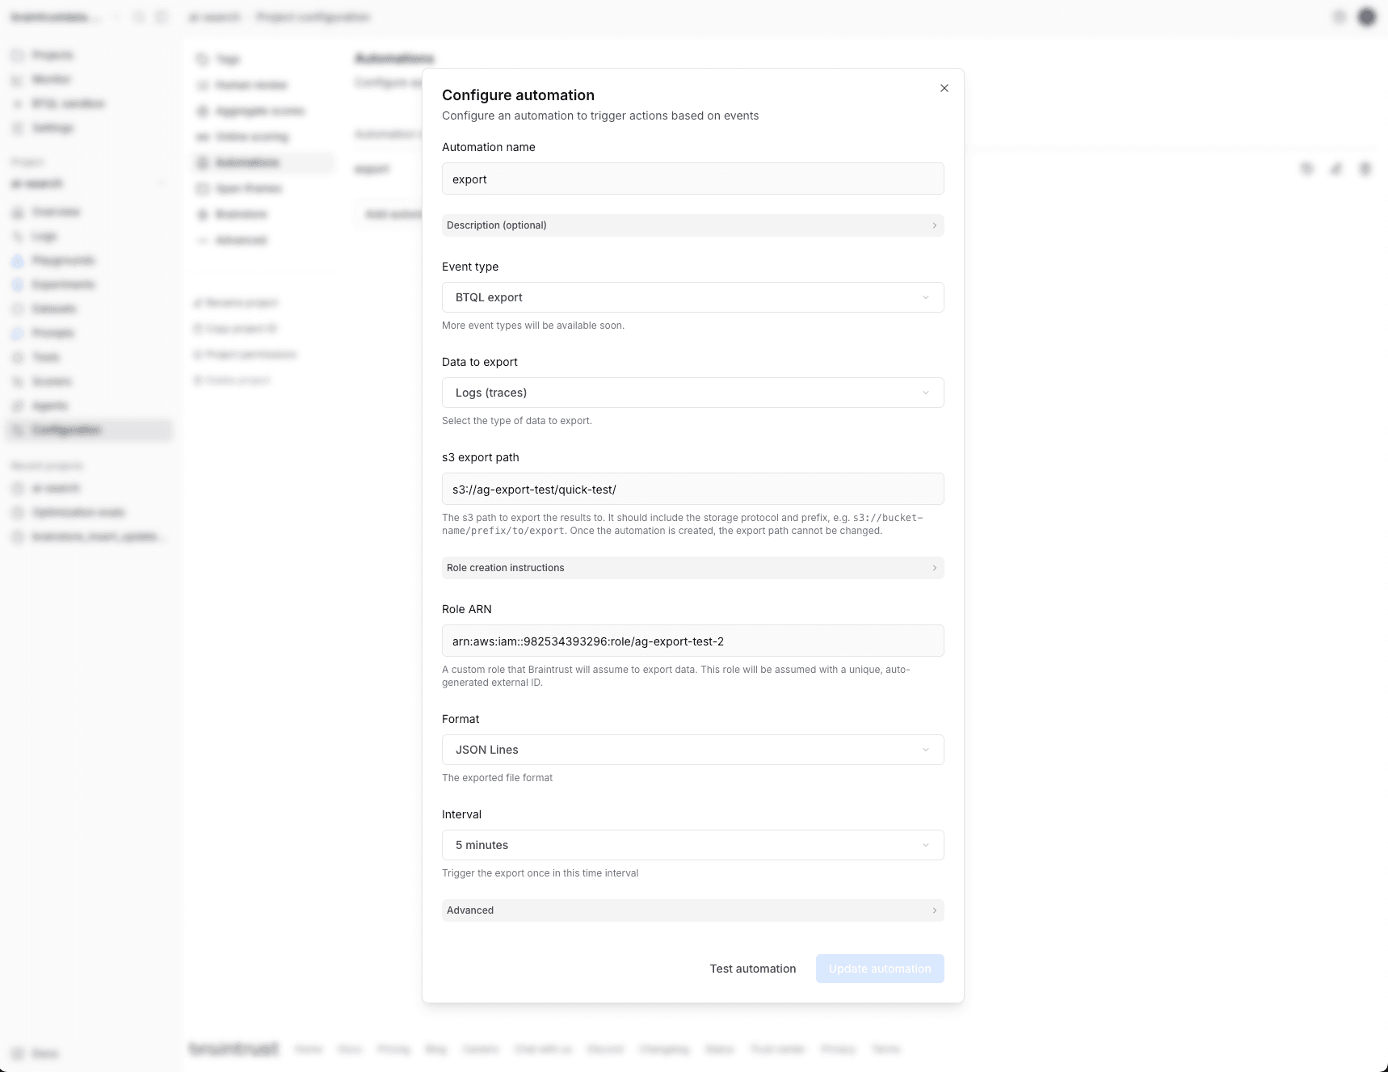Expand the Description (optional) section
Screen dimensions: 1388x1072
692,225
